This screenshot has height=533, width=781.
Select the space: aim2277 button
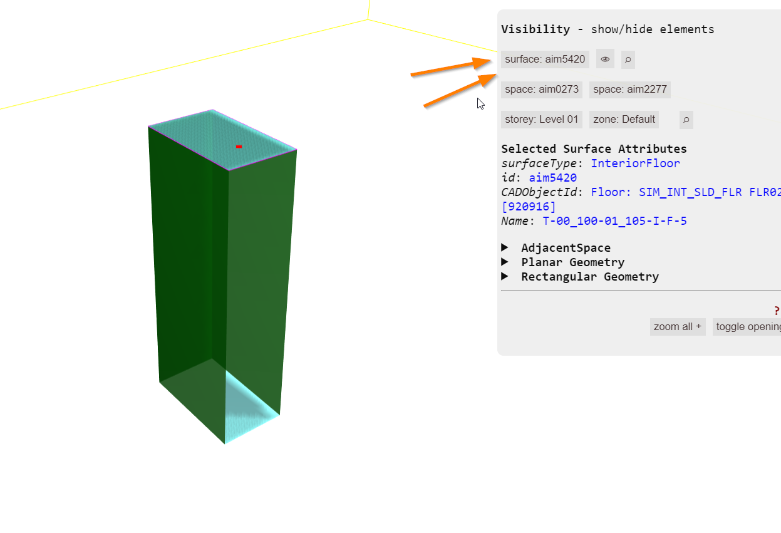[x=630, y=90]
